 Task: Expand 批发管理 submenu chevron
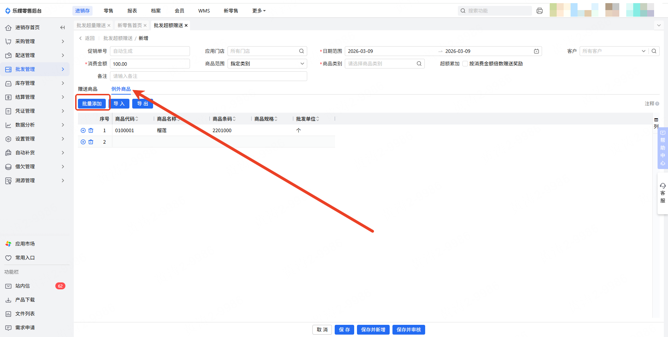[x=63, y=69]
